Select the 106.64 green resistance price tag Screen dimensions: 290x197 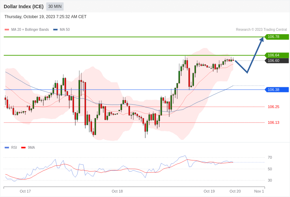[x=277, y=55]
